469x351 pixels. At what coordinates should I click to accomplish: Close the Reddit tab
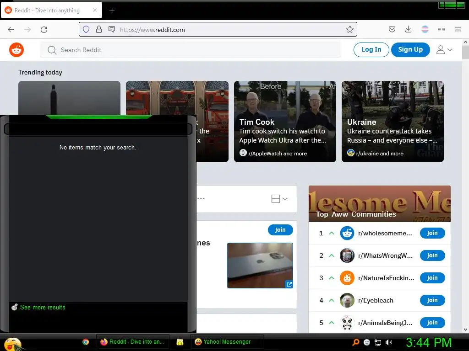pyautogui.click(x=95, y=10)
